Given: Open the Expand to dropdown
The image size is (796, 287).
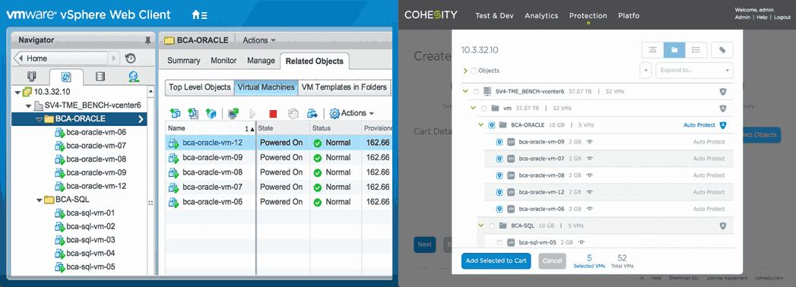Looking at the screenshot, I should tap(694, 71).
